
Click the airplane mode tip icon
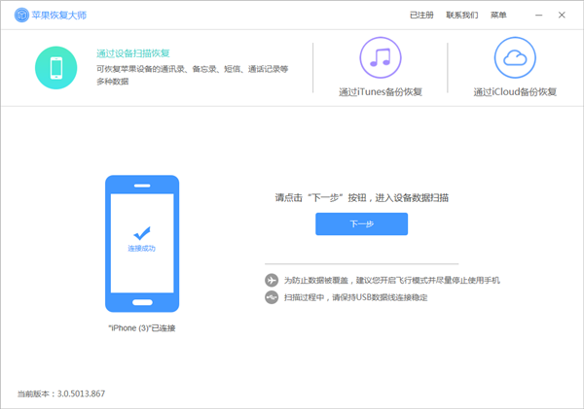(x=272, y=280)
